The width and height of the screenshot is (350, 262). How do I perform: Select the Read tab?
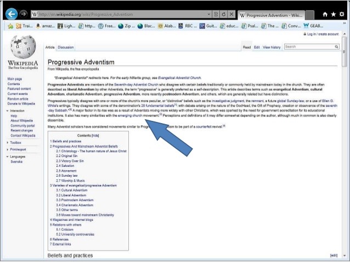(x=247, y=47)
